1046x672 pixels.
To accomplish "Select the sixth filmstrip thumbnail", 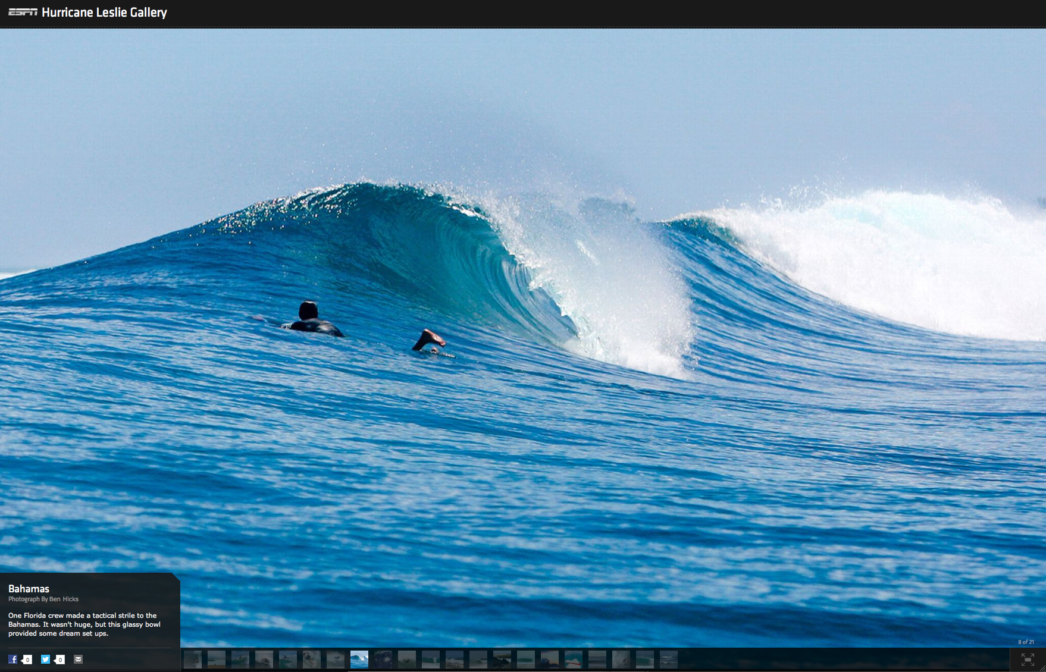I will 312,659.
